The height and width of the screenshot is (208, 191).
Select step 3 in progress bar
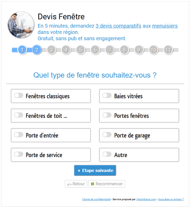51,50
